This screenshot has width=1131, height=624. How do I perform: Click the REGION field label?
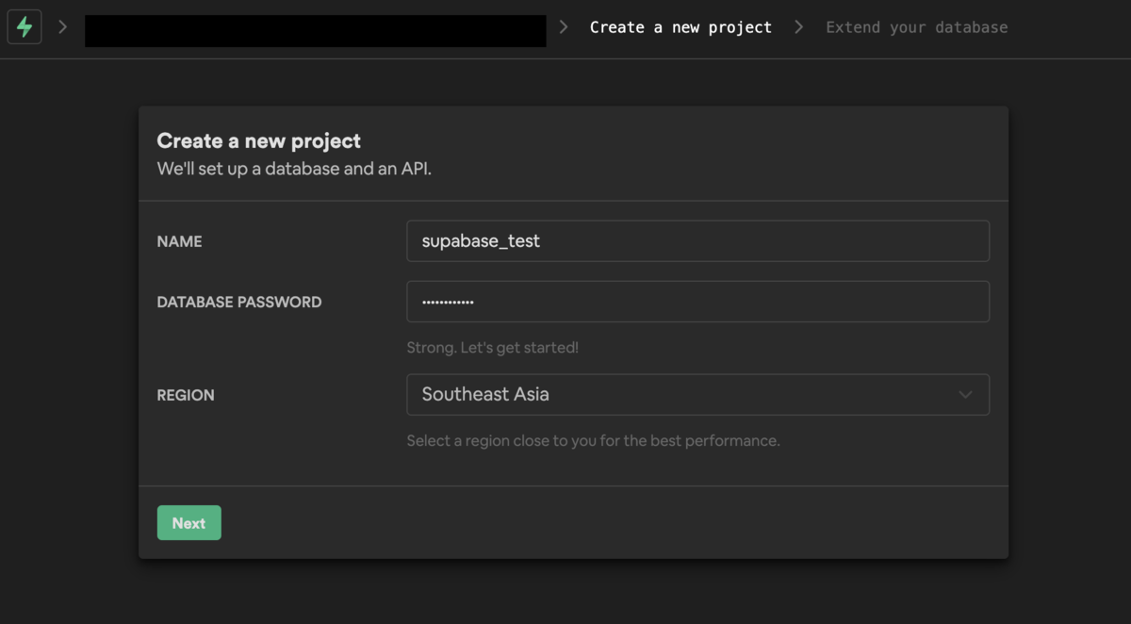pyautogui.click(x=186, y=395)
